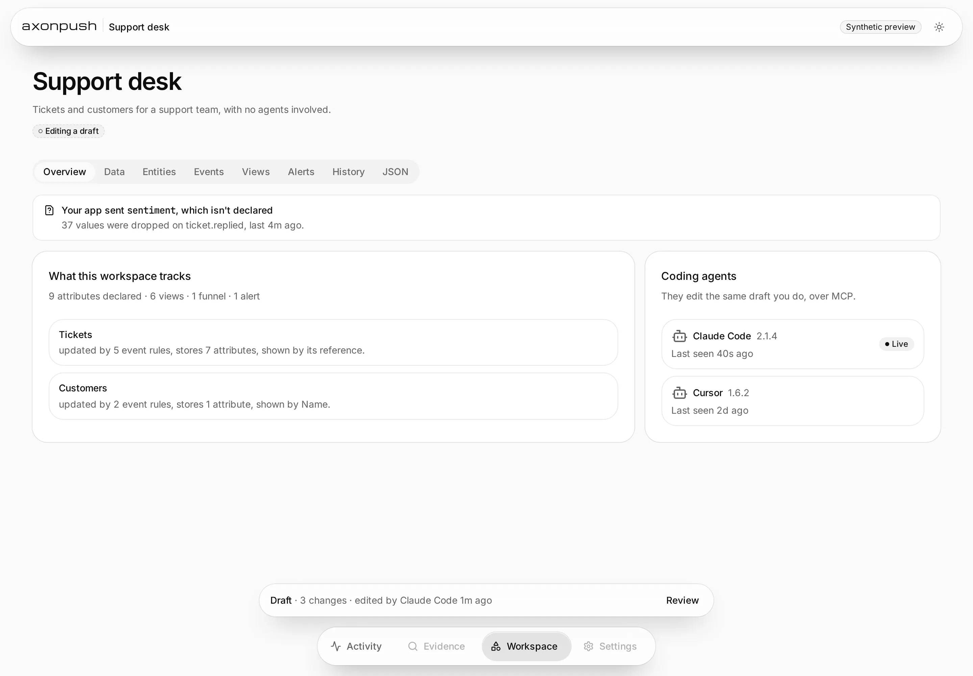Click 'They edit the same draft' description
973x676 pixels.
click(x=758, y=296)
